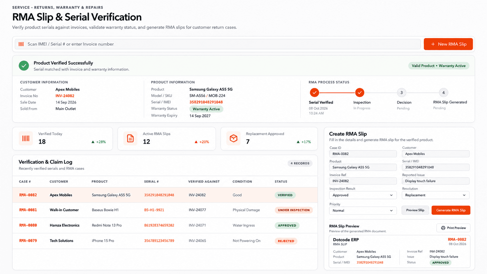Click the New RMA Slip button
This screenshot has height=274, width=487.
pos(448,44)
